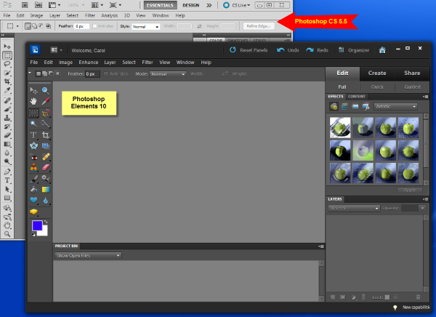Image resolution: width=436 pixels, height=317 pixels.
Task: Choose Add to selection mode in Elements options
Action: [x=44, y=73]
